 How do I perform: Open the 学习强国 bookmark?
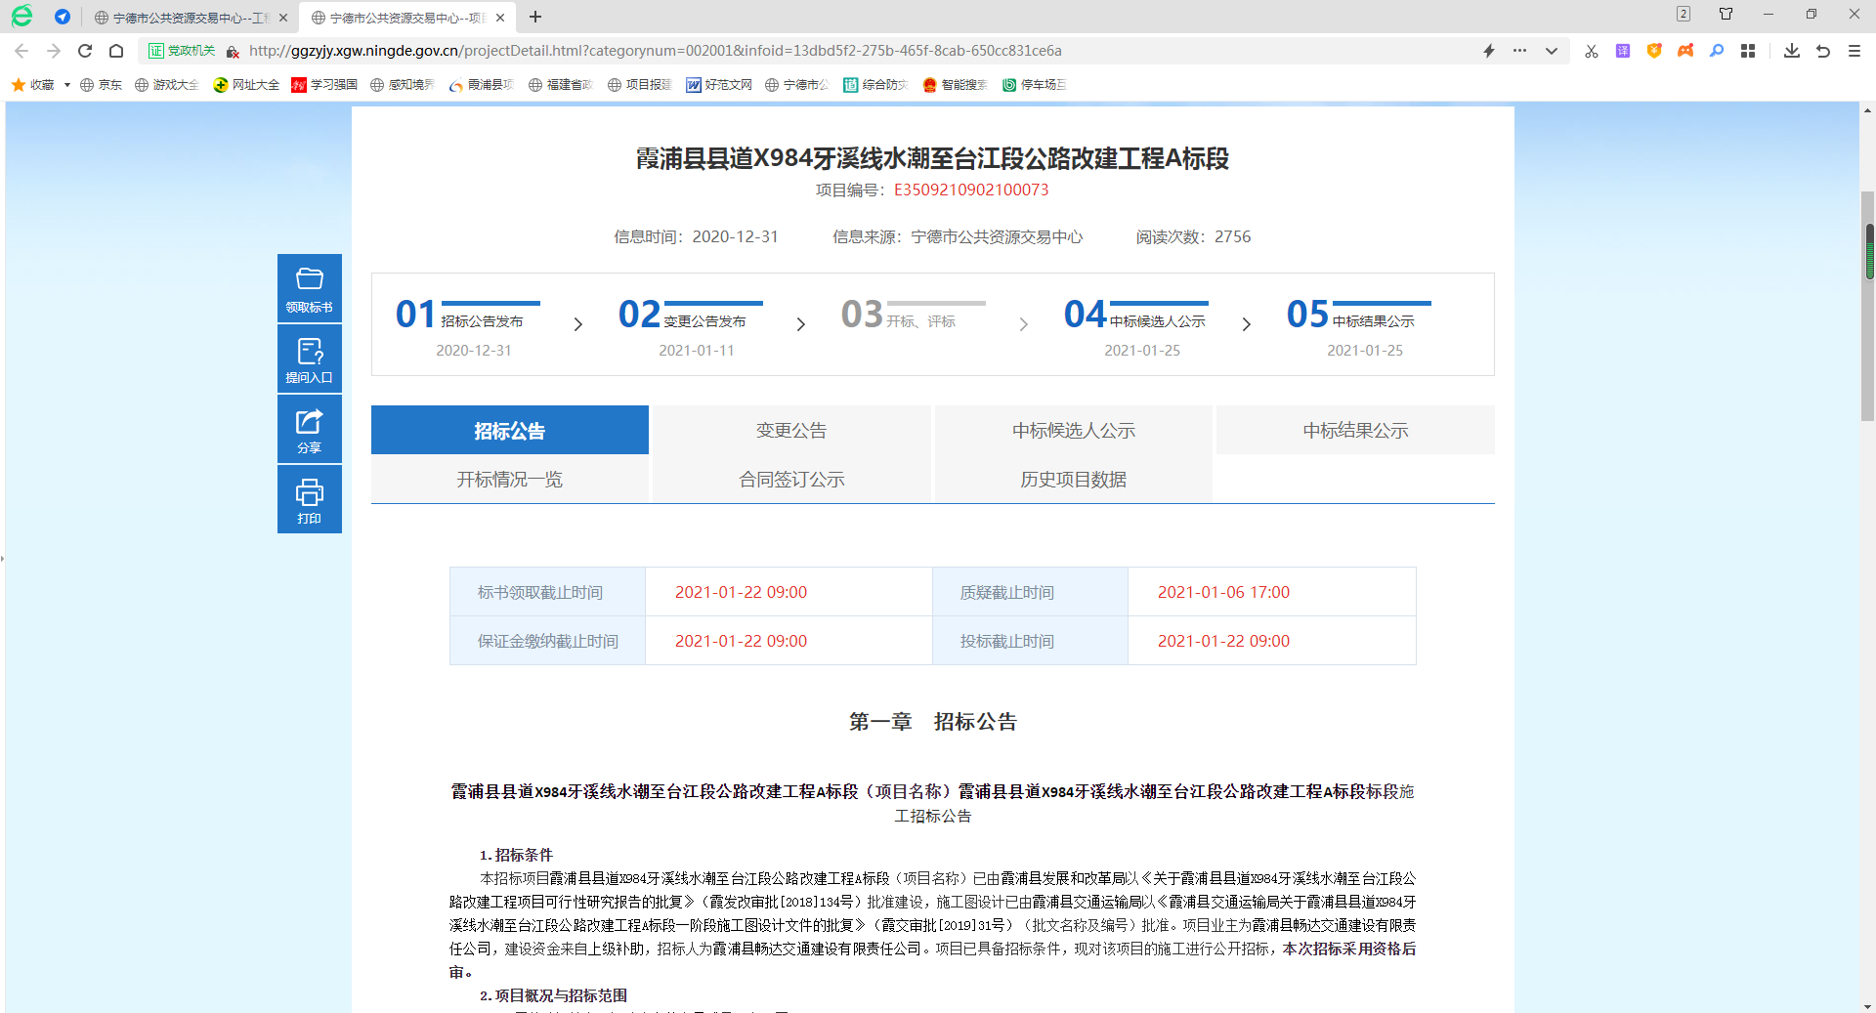click(x=324, y=85)
